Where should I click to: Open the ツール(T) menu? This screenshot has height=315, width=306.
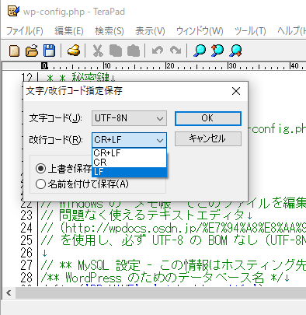tap(250, 31)
